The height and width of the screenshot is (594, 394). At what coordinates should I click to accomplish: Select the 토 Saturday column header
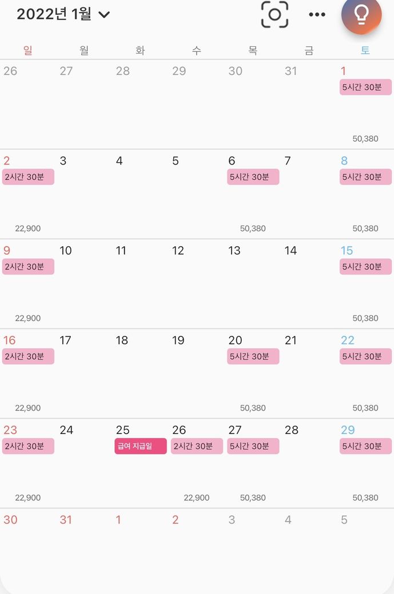tap(365, 51)
